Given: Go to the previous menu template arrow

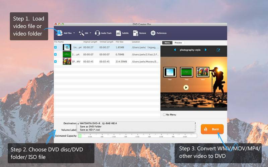Looking at the screenshot, I should point(175,50).
